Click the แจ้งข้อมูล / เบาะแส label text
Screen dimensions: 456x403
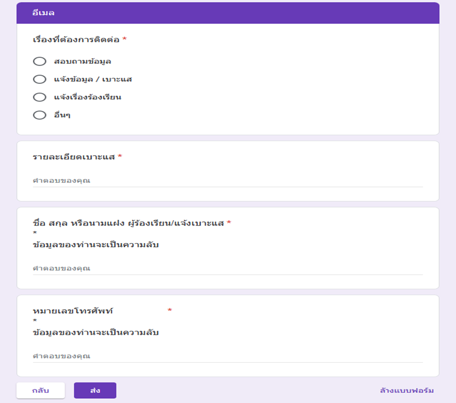(93, 79)
